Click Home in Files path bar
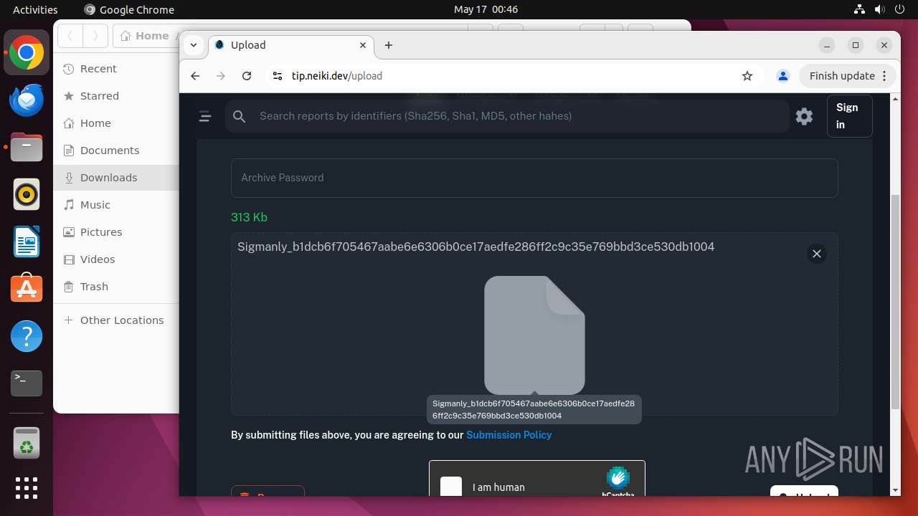 click(x=146, y=36)
